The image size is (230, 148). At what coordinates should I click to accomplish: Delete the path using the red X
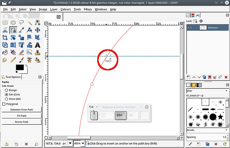[226, 77]
